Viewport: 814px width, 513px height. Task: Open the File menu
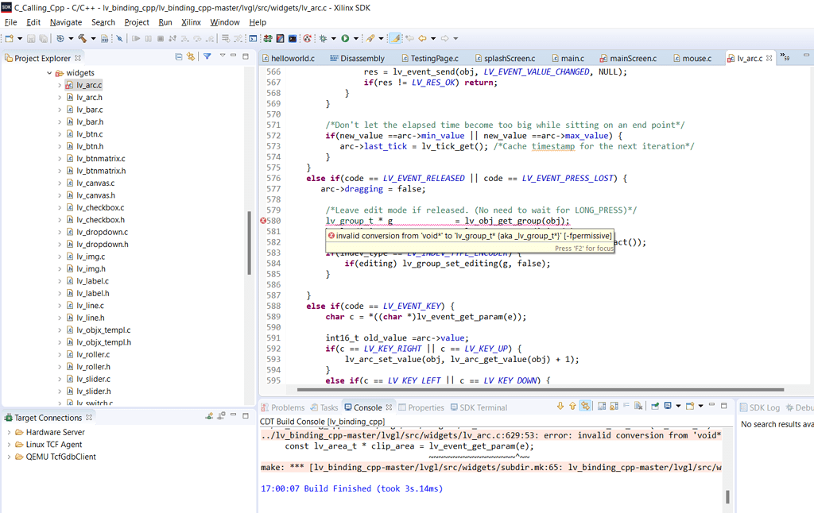pyautogui.click(x=11, y=22)
